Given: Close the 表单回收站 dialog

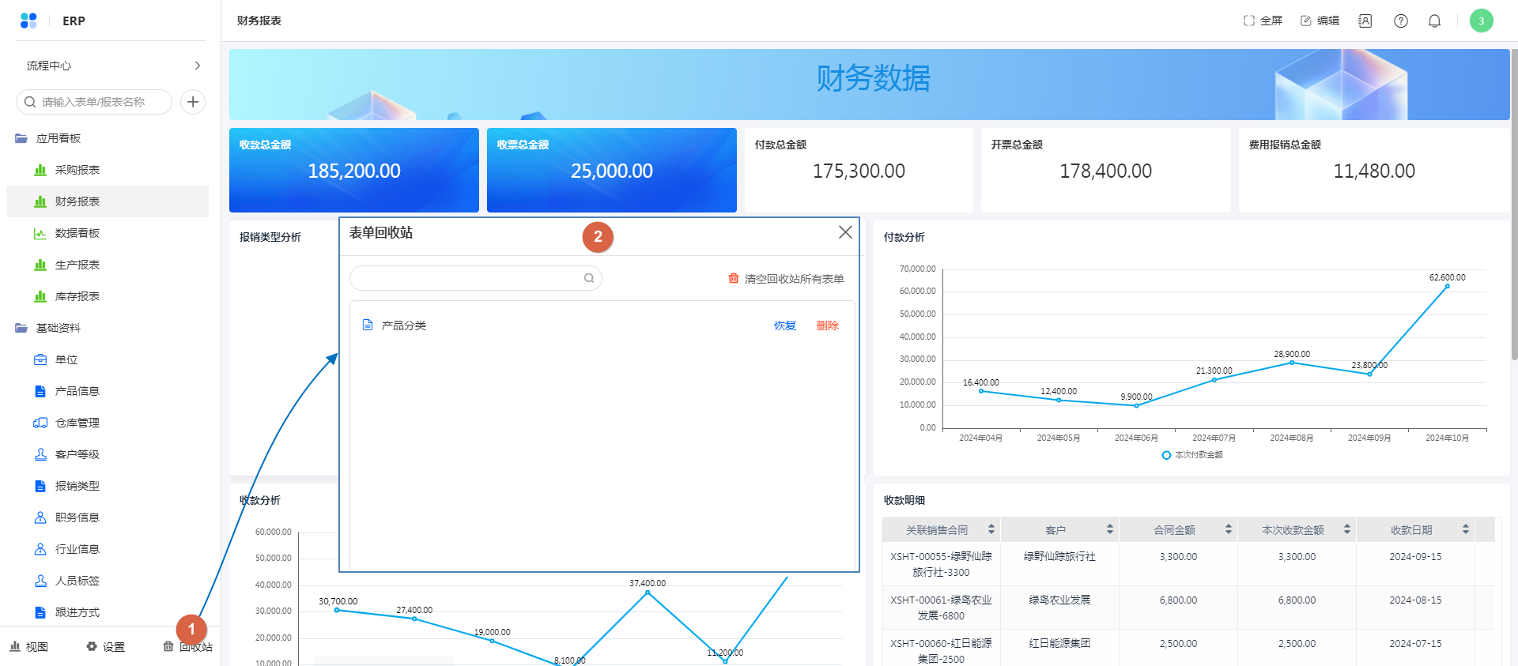Looking at the screenshot, I should [x=845, y=232].
